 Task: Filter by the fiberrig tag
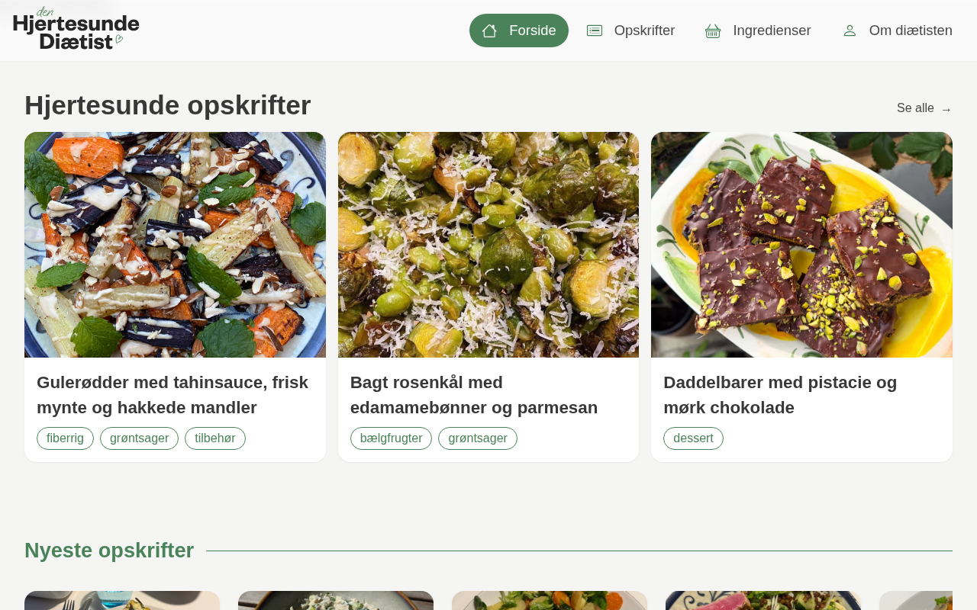point(65,438)
